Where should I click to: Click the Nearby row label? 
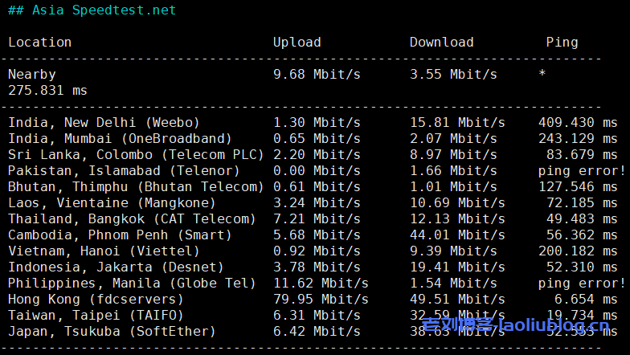[31, 75]
